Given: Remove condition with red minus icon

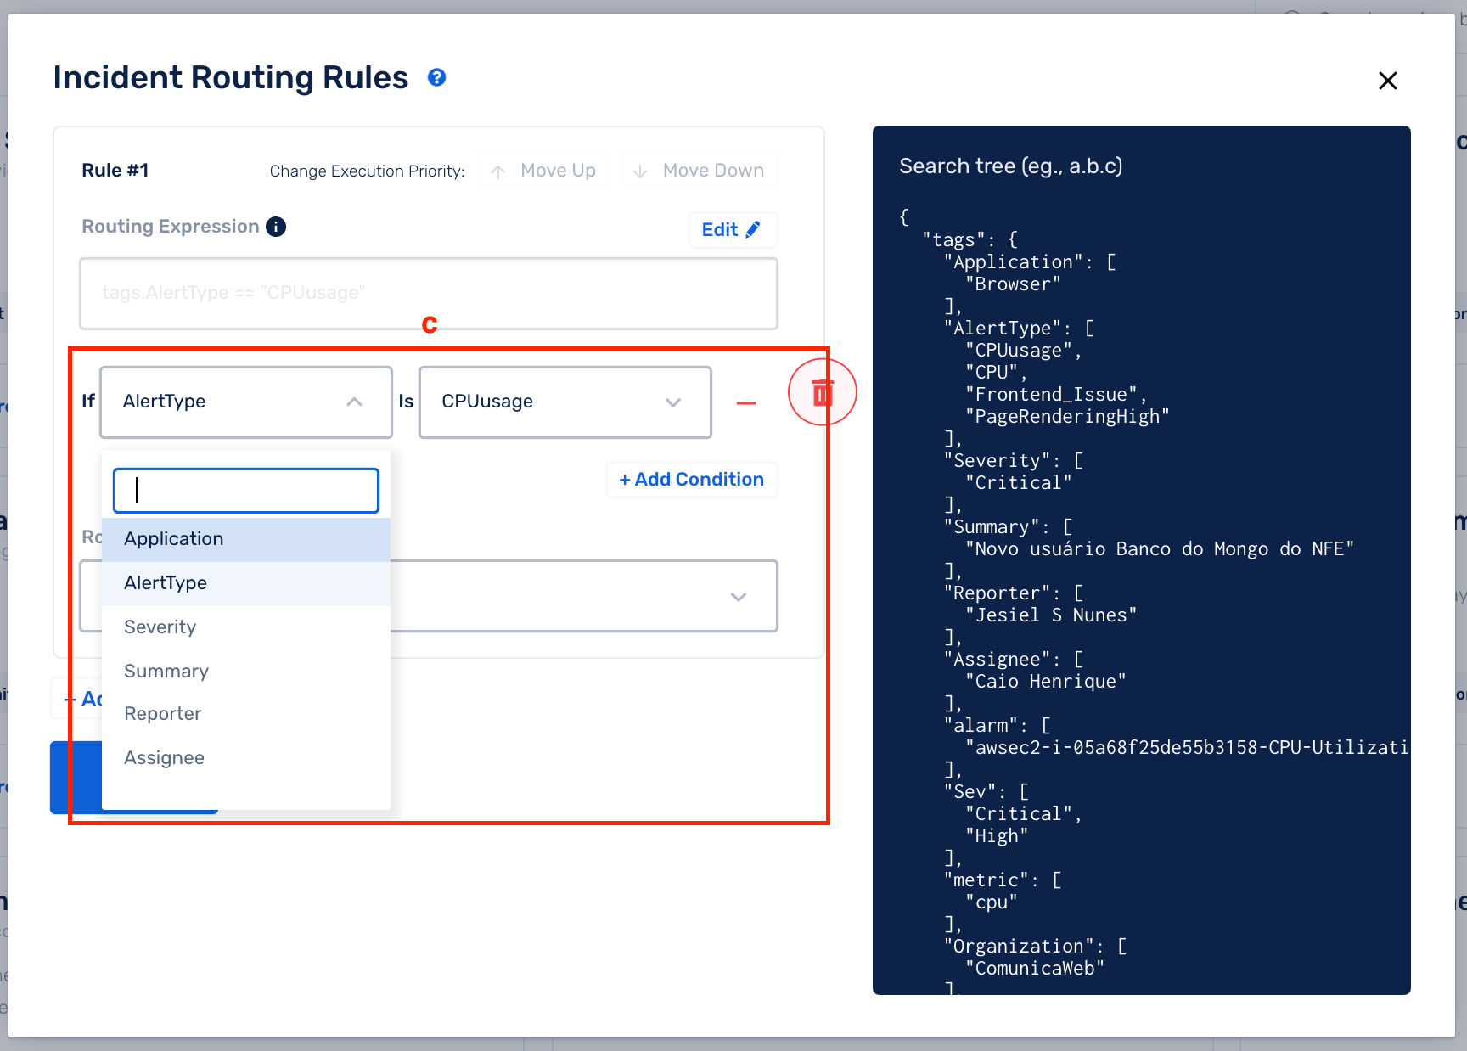Looking at the screenshot, I should pyautogui.click(x=746, y=403).
